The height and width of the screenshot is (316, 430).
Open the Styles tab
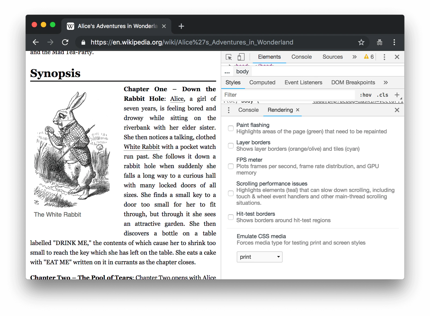(233, 82)
